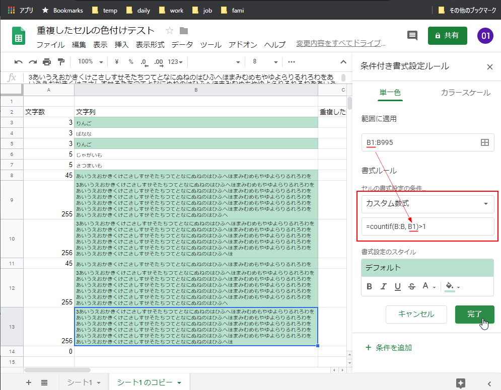
Task: Toggle bold formatting in the style panel
Action: tap(369, 286)
